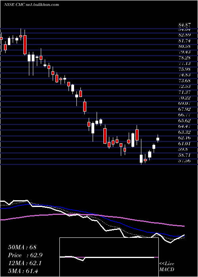Click the 66.77 price level label
198x277 pixels.
184,115
